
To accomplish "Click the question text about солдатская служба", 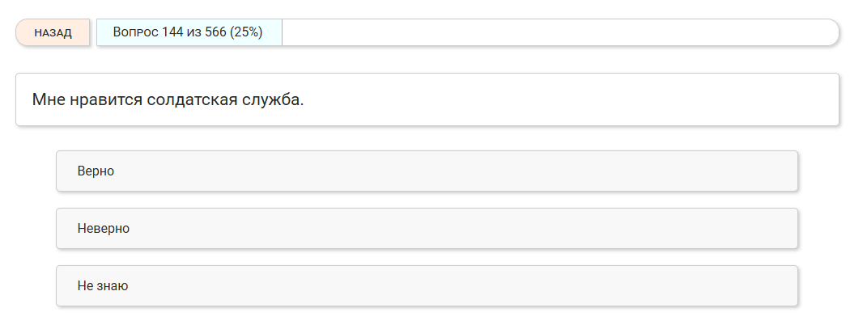I will point(168,100).
